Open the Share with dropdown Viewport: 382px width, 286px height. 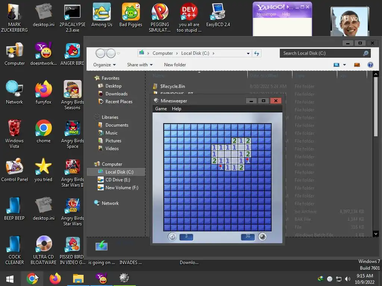[x=140, y=65]
